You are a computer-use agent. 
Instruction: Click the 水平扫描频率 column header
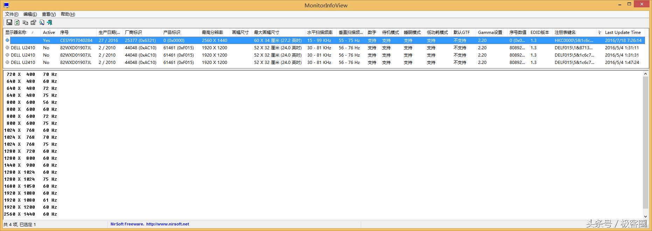click(x=321, y=33)
